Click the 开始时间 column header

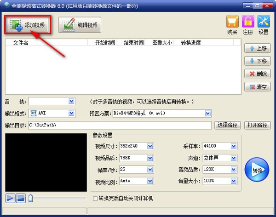(x=102, y=42)
